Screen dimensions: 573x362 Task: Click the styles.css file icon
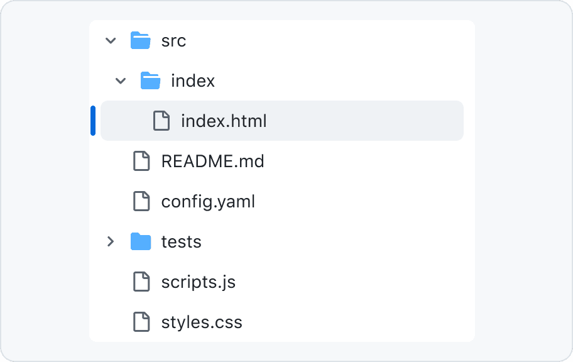pos(141,322)
